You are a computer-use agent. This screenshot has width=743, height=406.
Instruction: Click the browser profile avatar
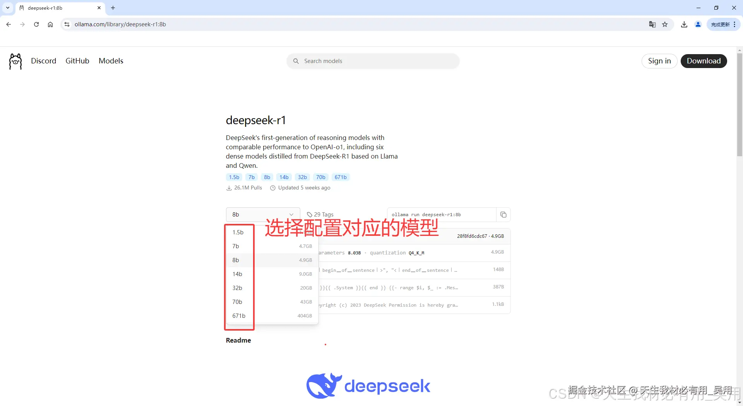[x=698, y=24]
